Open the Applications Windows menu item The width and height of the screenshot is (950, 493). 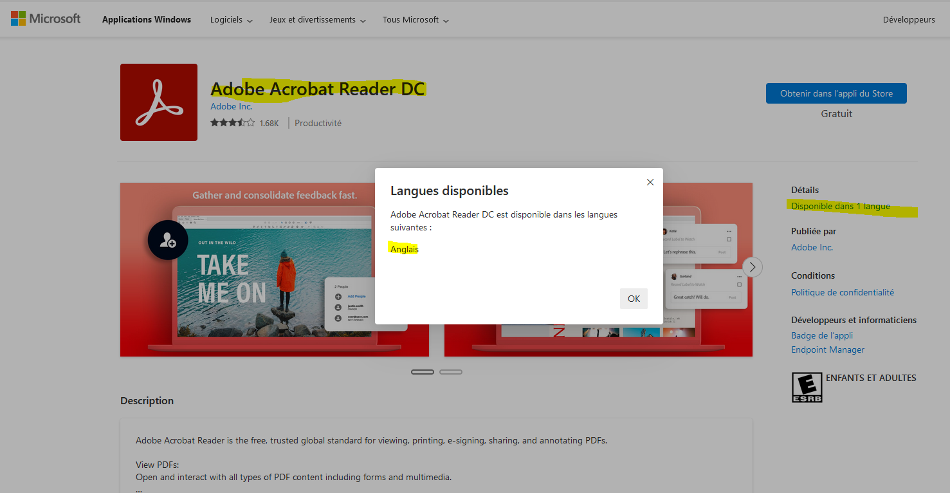(x=147, y=20)
